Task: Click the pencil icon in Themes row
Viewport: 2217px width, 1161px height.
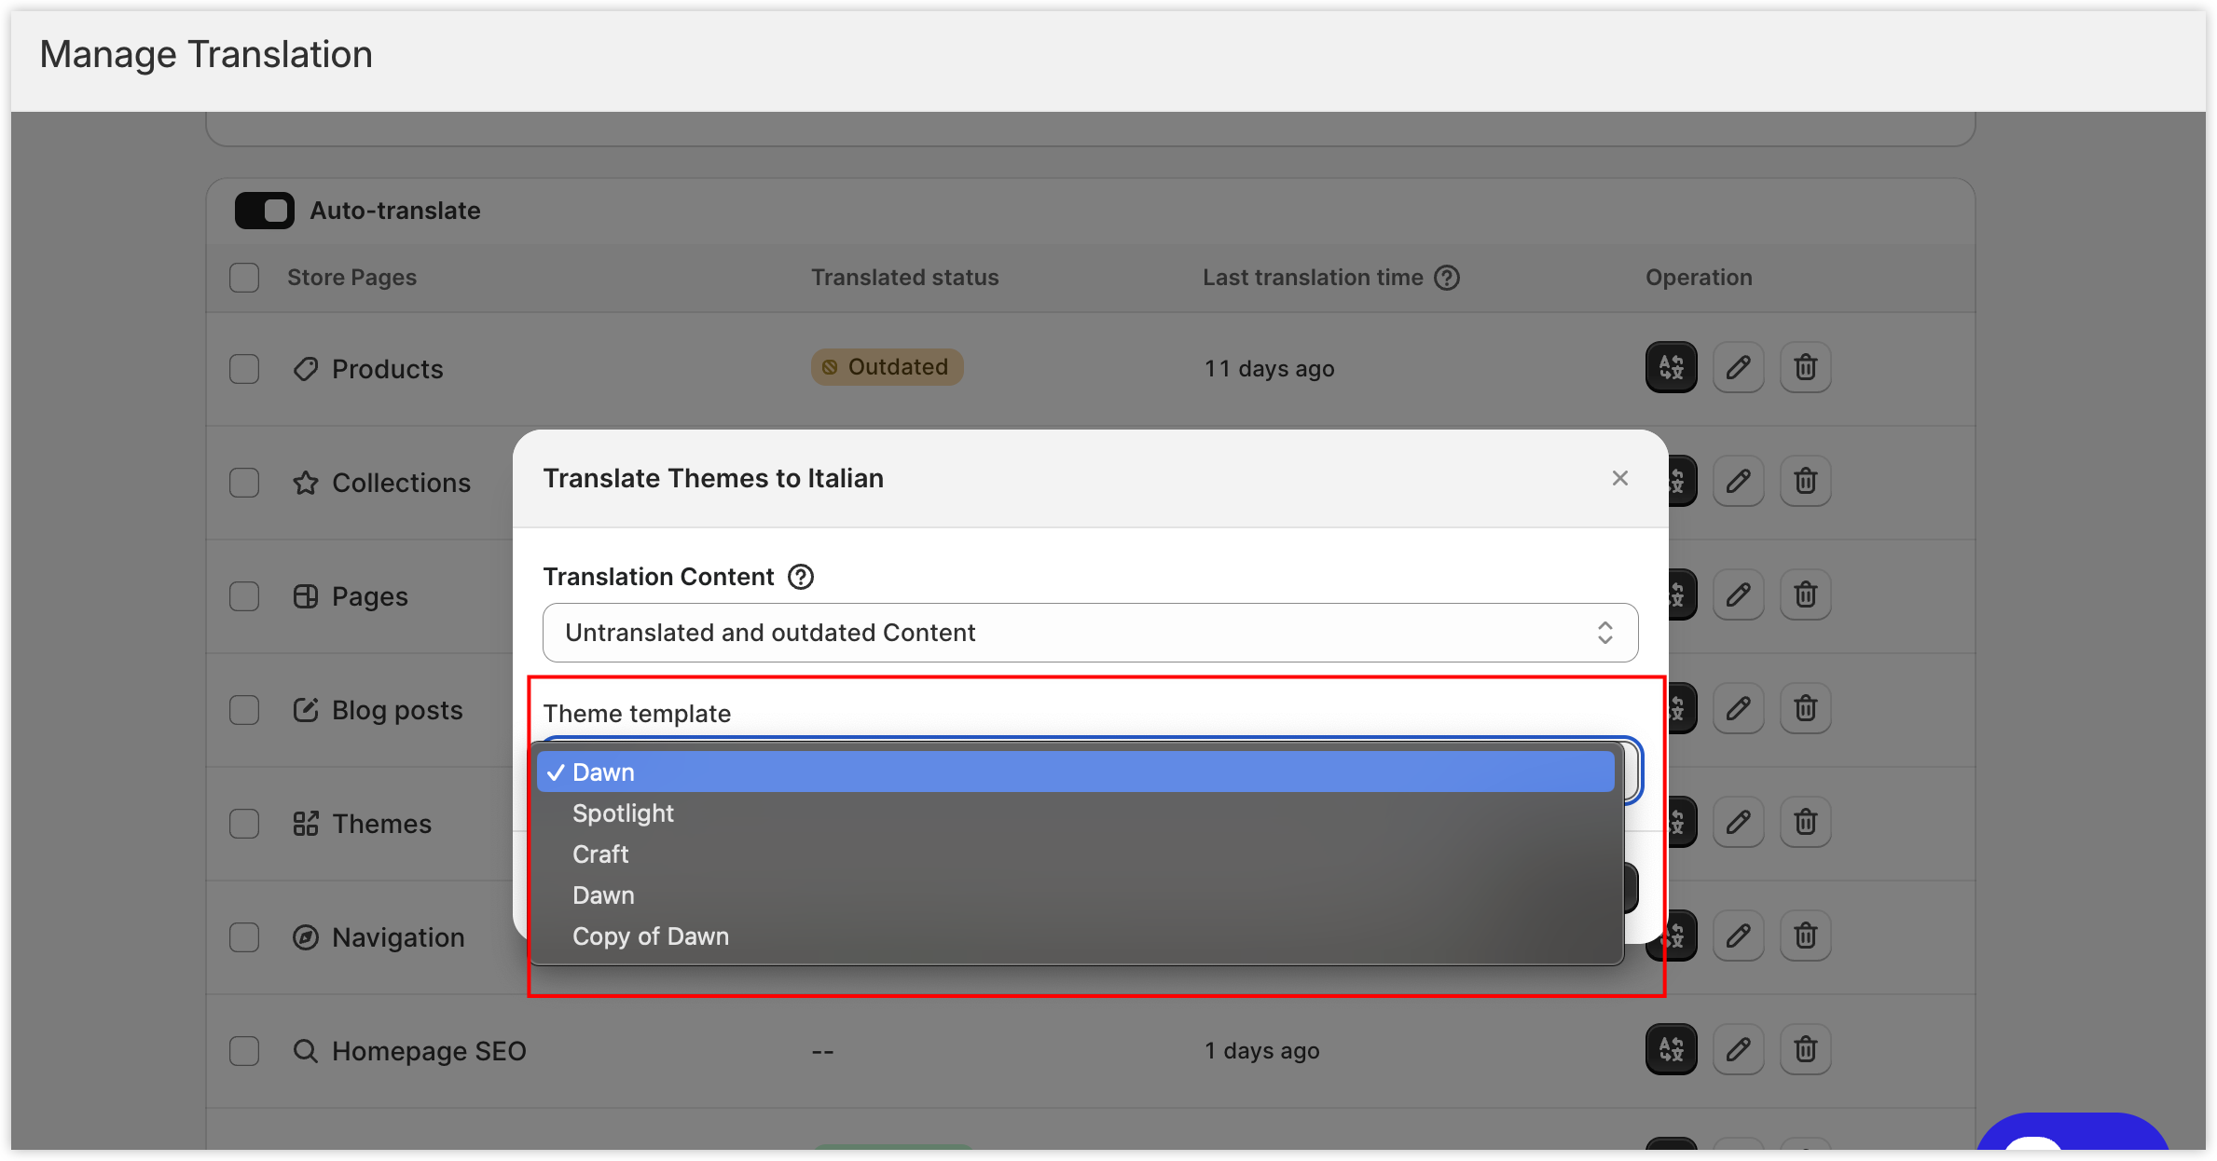Action: (1738, 822)
